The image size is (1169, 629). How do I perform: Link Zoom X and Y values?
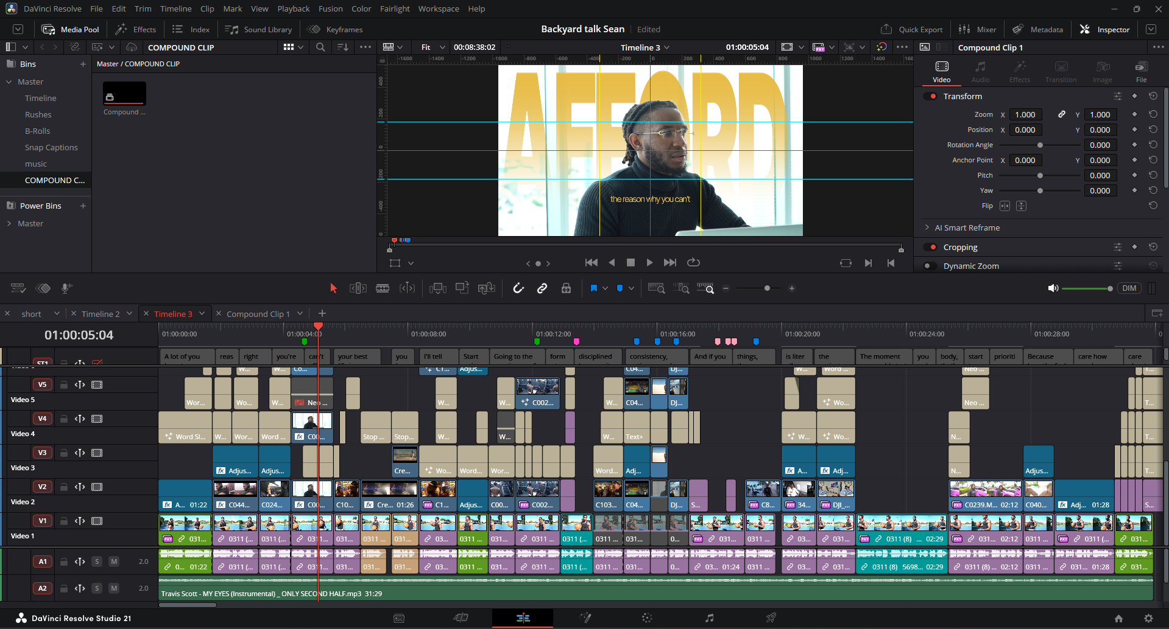click(x=1061, y=114)
